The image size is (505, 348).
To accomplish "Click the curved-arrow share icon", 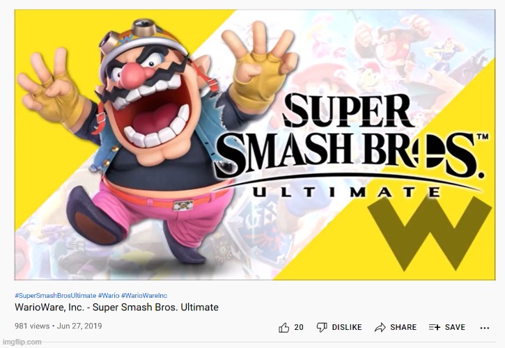I will point(380,327).
